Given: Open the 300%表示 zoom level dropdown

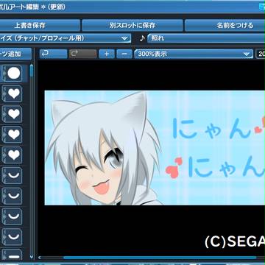Looking at the screenshot, I should (x=194, y=54).
